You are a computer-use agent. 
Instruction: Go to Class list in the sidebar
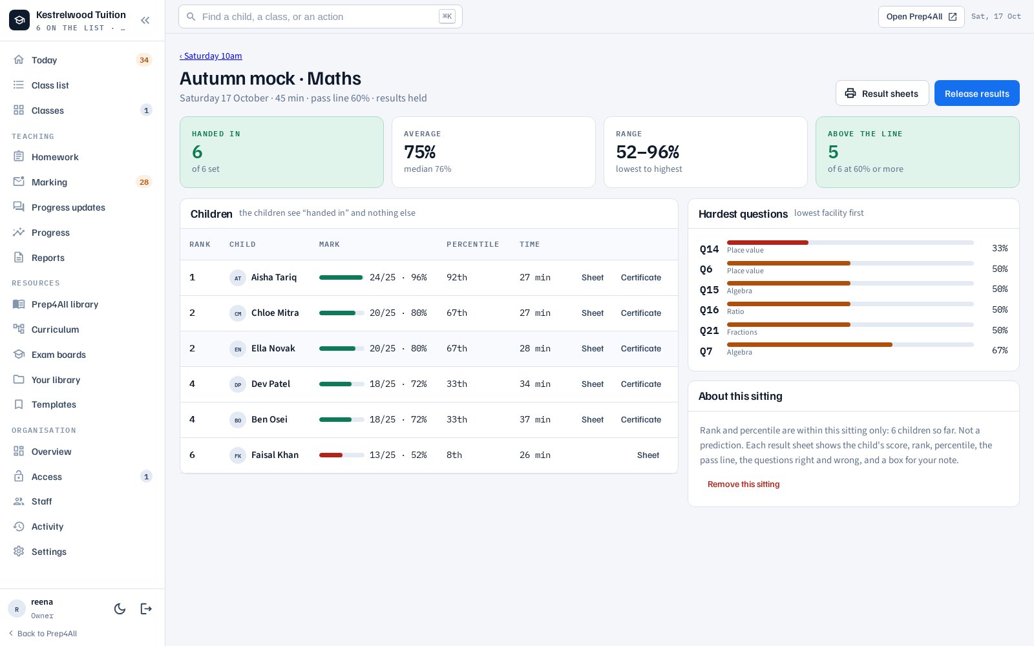click(x=83, y=85)
